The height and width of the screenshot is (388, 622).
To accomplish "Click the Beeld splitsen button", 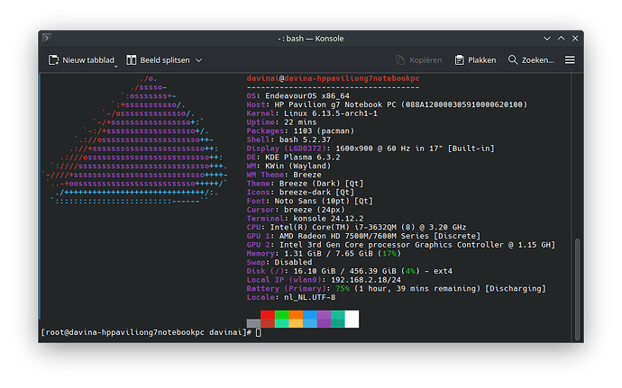I will point(158,60).
